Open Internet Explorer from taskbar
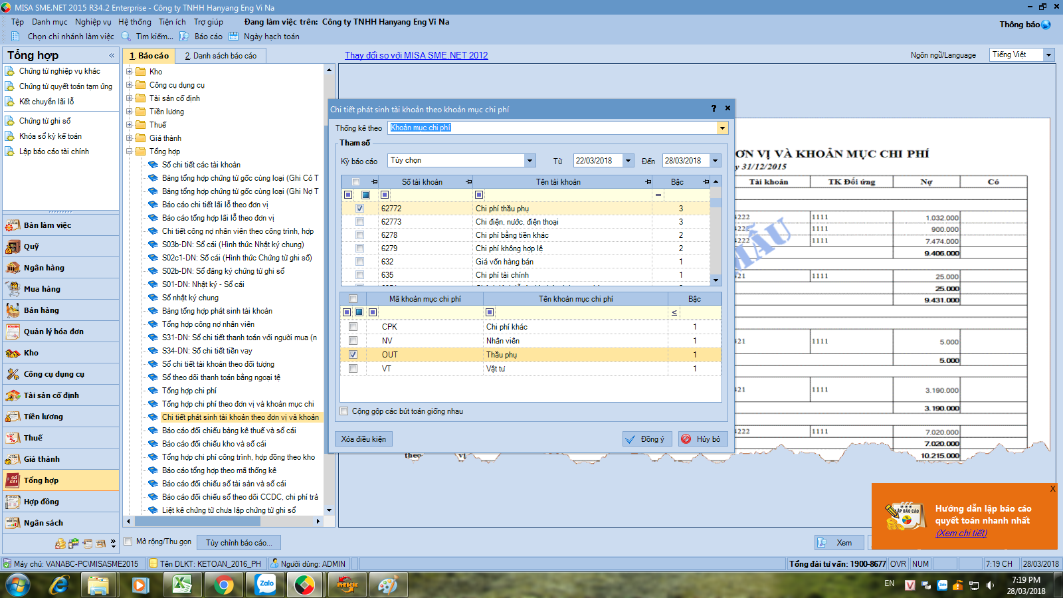 pos(58,585)
